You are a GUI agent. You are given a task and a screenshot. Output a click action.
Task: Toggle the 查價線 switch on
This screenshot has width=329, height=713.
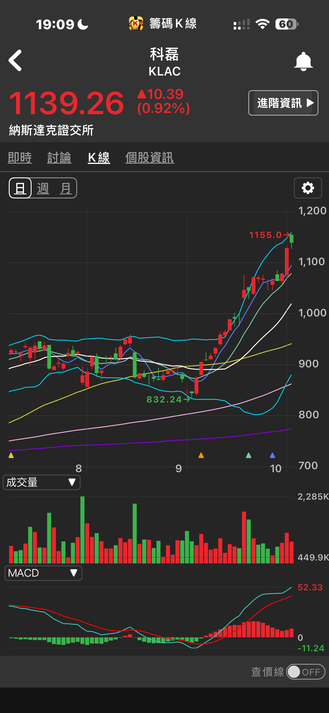306,672
